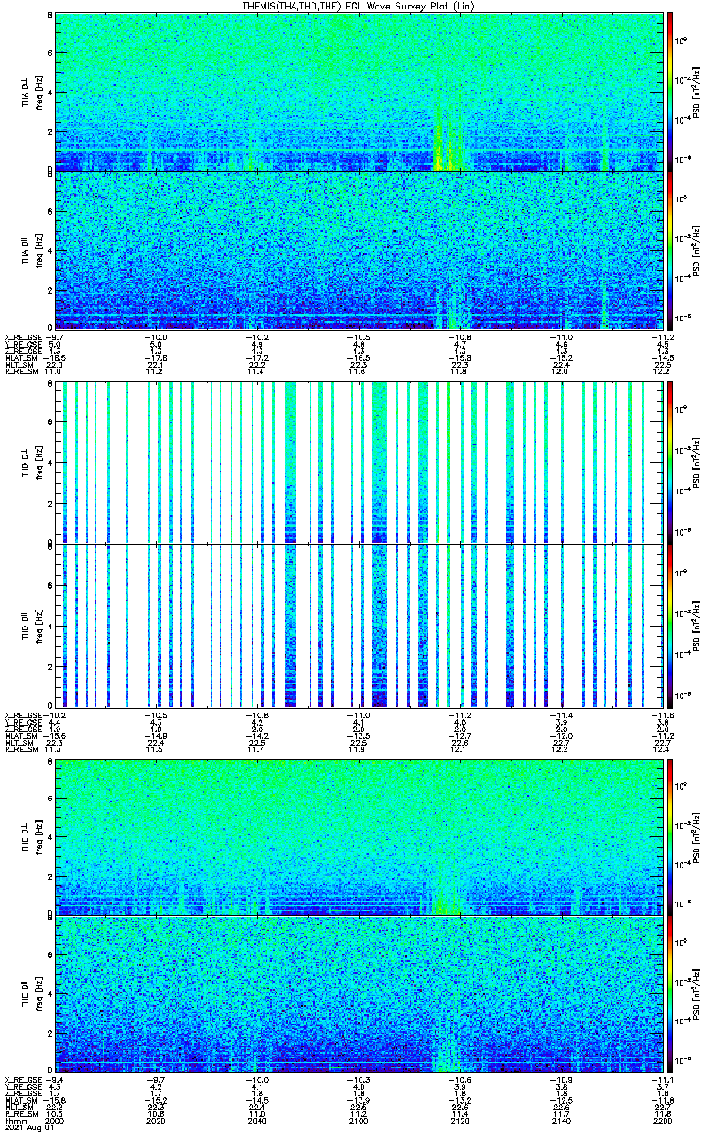The height and width of the screenshot is (1134, 708).
Task: Click the THA B⊥ panel's PSD color bar
Action: point(670,92)
